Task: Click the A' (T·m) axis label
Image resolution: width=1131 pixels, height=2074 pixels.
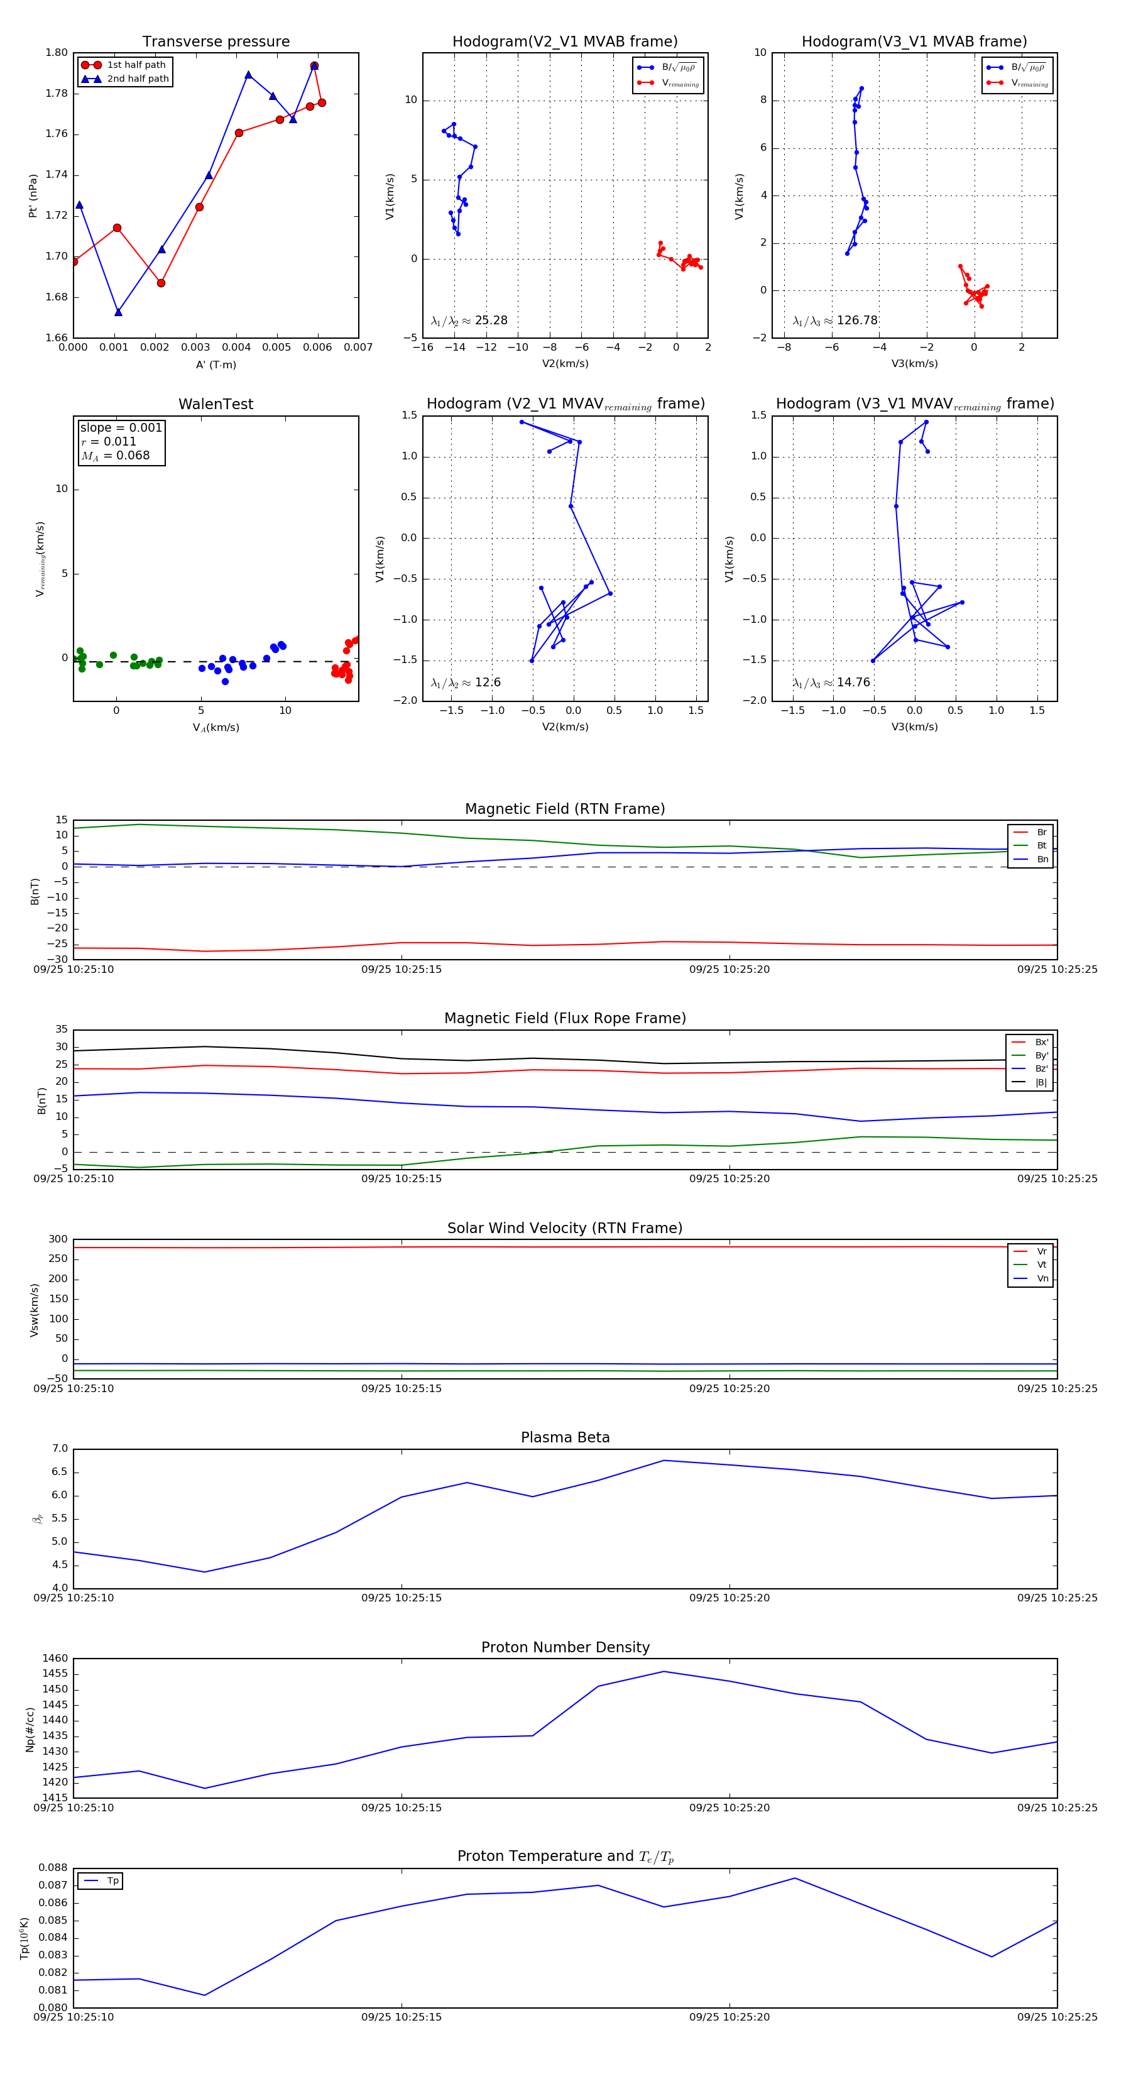Action: (x=216, y=365)
